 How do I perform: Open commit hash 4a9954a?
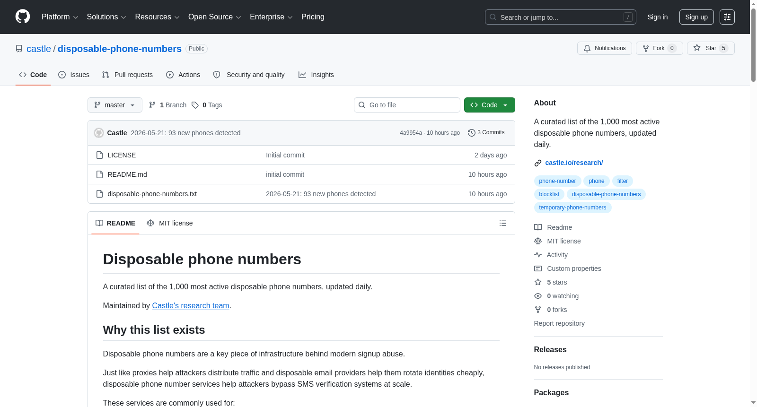click(x=411, y=133)
